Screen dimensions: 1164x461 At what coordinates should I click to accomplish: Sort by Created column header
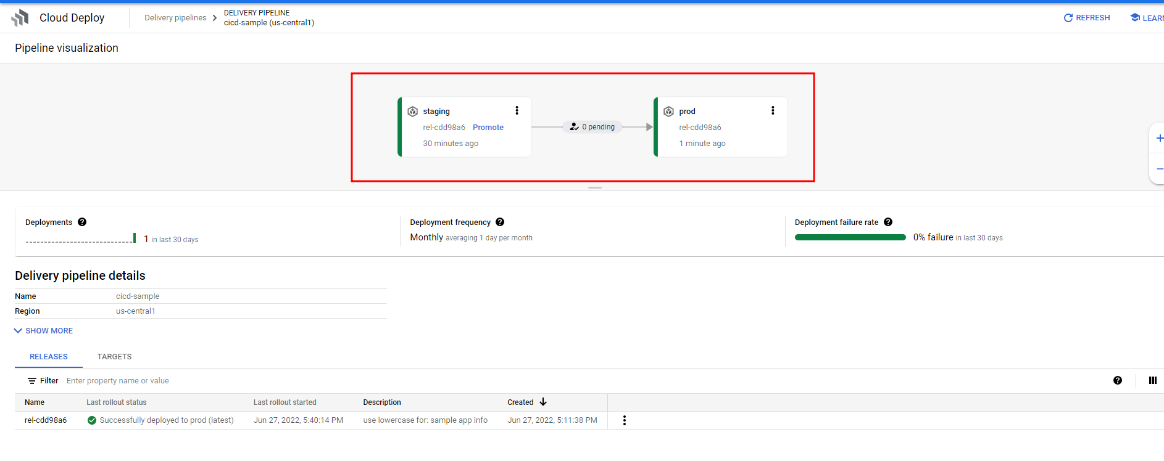[x=520, y=402]
